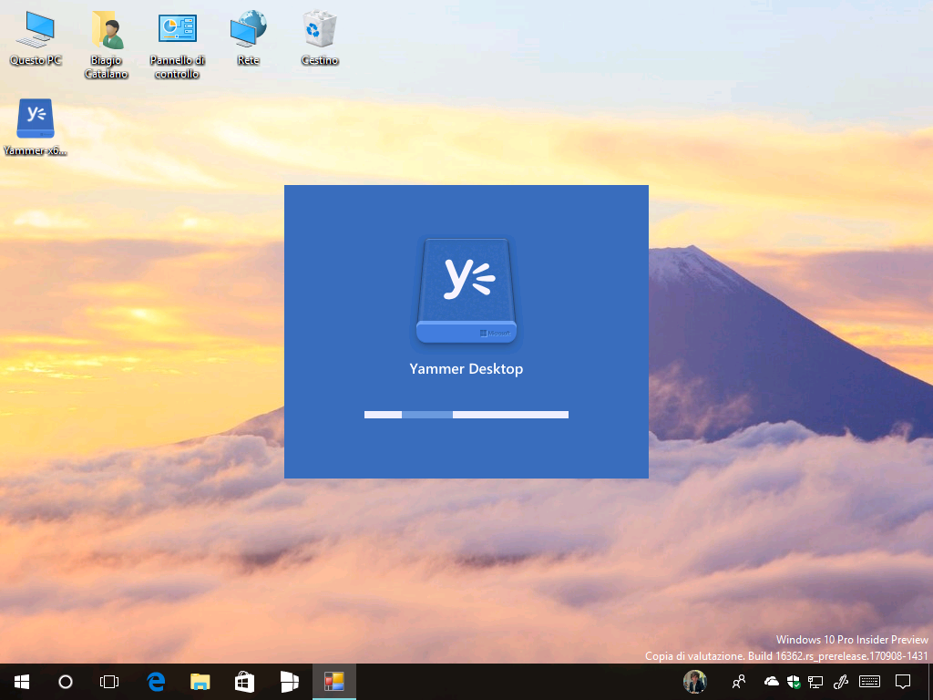Click the installer progress bar

coord(466,415)
